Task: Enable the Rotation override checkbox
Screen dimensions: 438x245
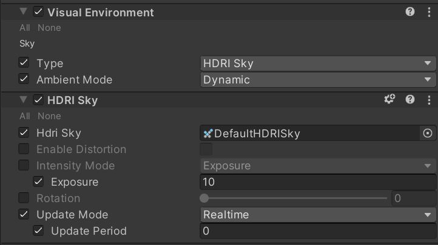Action: (24, 198)
